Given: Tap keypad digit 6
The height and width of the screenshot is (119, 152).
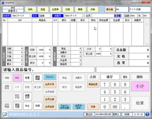Looking at the screenshot, I should click(x=125, y=92).
